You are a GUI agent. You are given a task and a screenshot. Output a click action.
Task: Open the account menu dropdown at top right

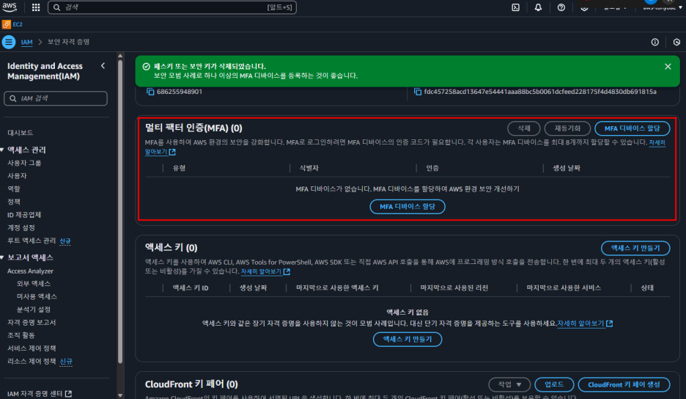pos(663,7)
